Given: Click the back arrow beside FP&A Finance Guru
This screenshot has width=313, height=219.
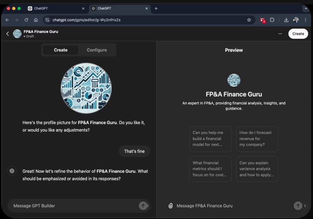Looking at the screenshot, I should (x=7, y=34).
